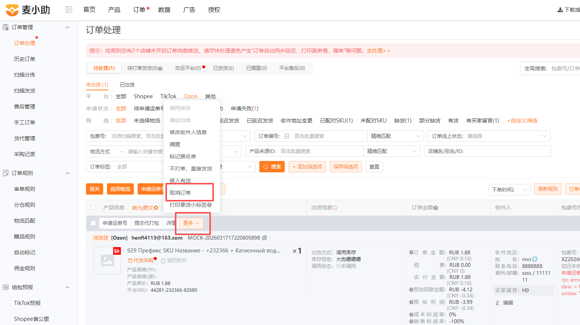Open 产品 in the top navigation

[114, 10]
